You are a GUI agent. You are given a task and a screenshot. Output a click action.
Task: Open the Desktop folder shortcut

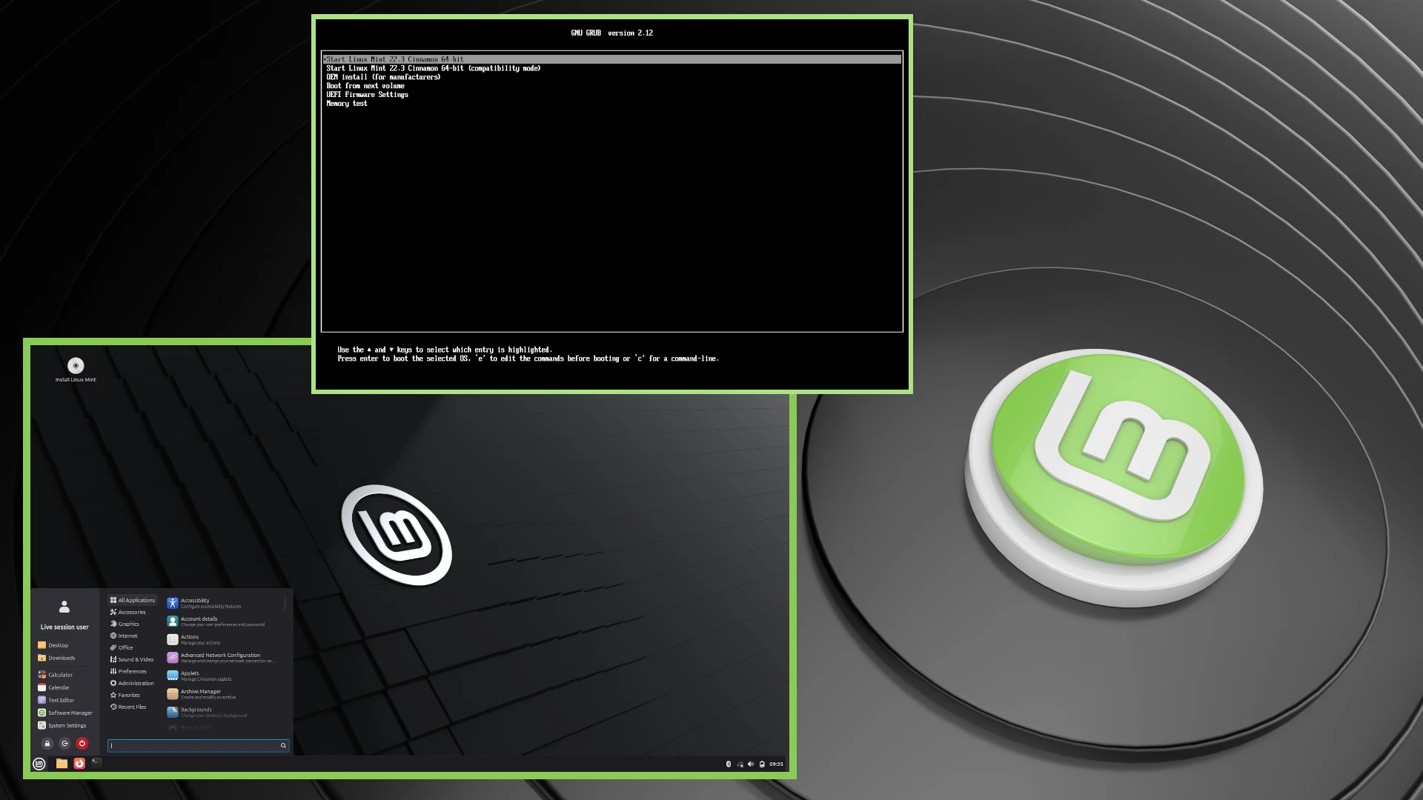click(53, 645)
